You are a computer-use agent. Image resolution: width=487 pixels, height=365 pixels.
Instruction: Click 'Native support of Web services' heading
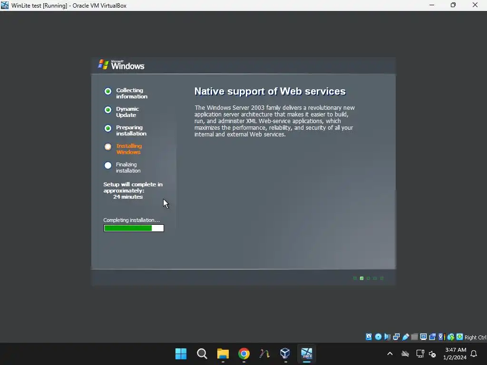pos(270,91)
